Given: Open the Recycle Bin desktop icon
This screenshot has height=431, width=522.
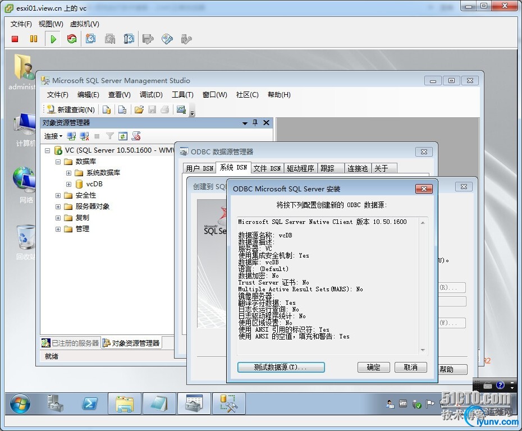Looking at the screenshot, I should pyautogui.click(x=26, y=241).
